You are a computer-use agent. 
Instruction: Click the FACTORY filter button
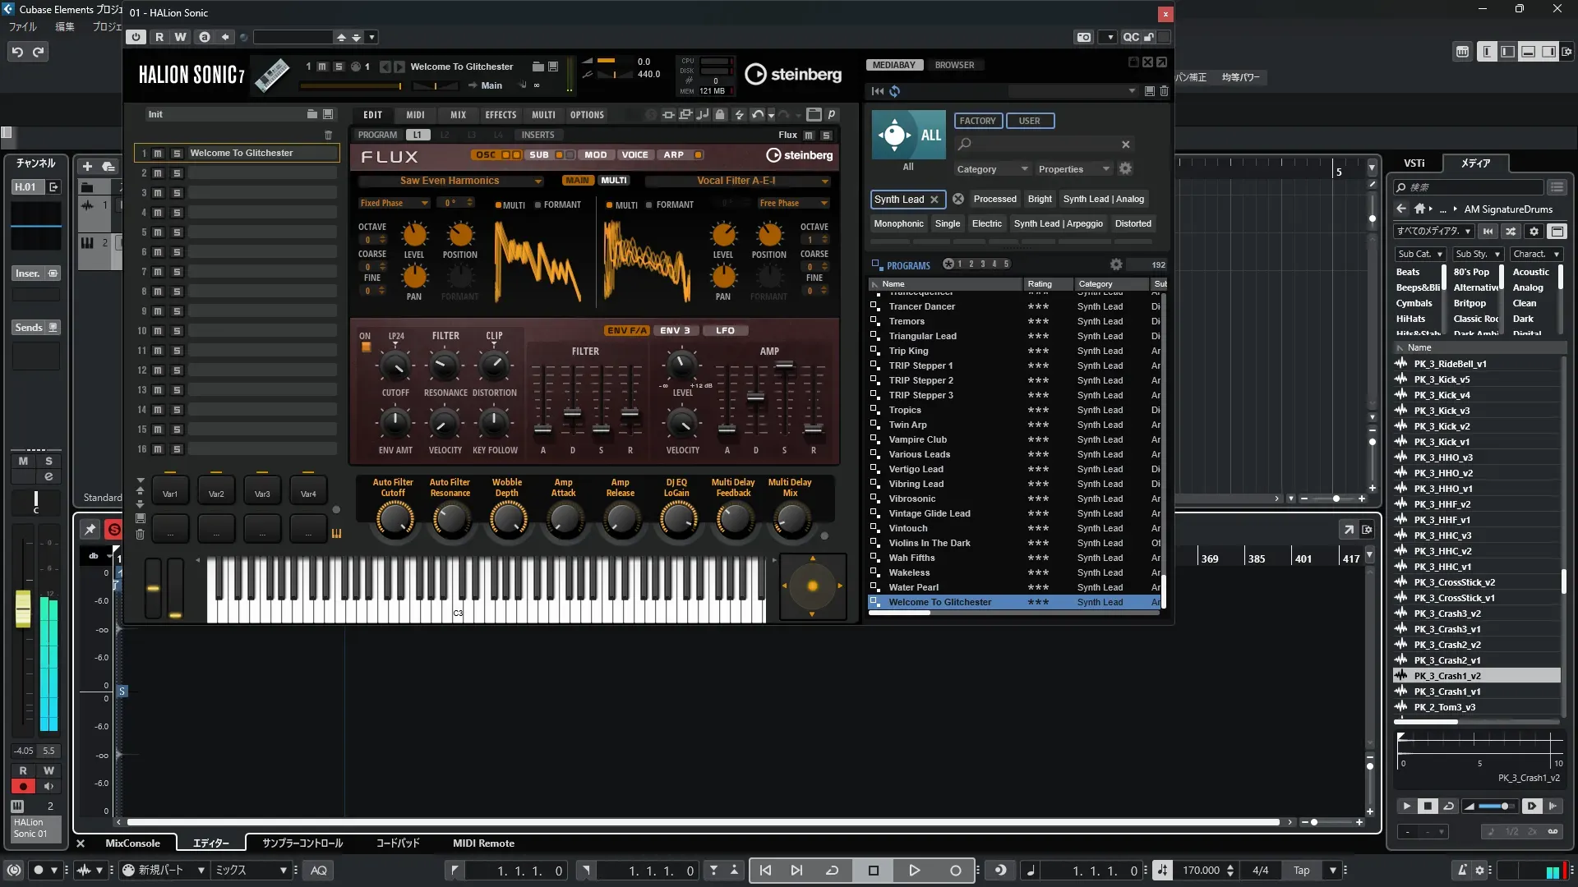coord(977,121)
